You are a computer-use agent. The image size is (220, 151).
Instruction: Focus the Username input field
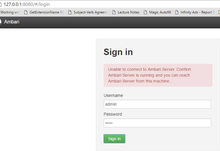157,104
